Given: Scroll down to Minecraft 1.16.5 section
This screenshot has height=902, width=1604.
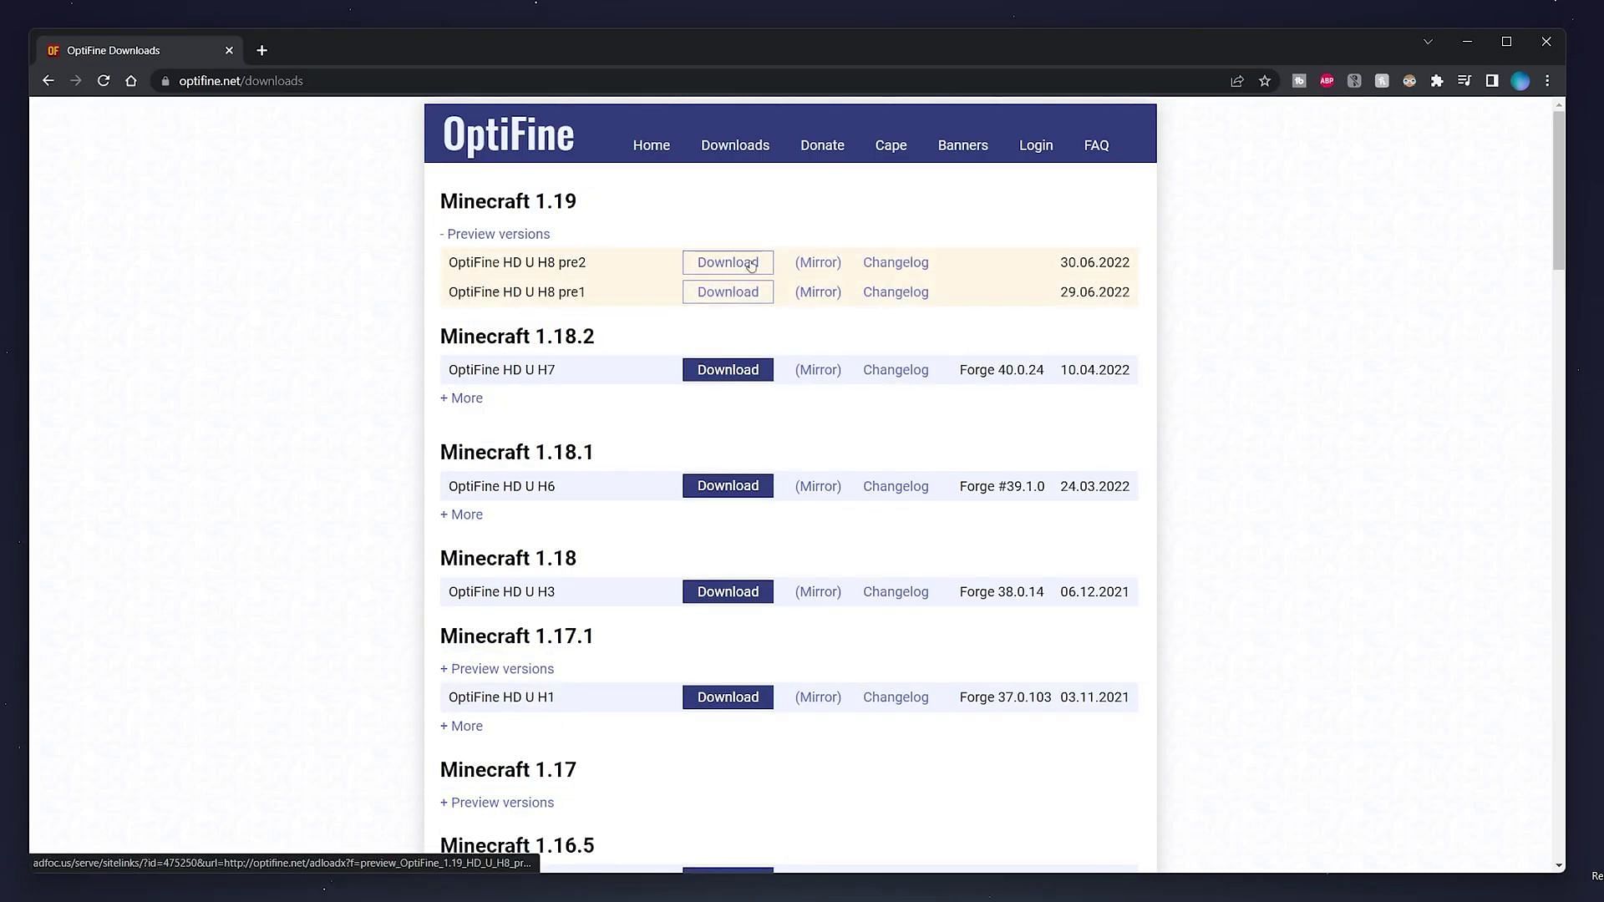Looking at the screenshot, I should coord(516,844).
